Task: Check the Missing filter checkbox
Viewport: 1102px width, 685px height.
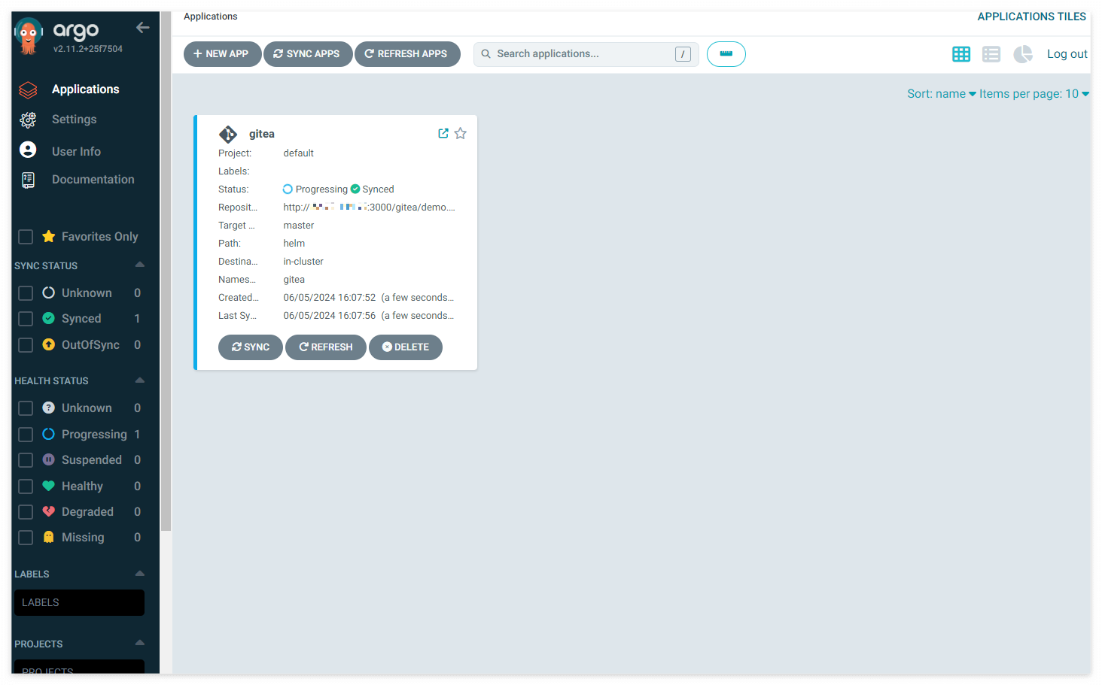Action: click(x=26, y=538)
